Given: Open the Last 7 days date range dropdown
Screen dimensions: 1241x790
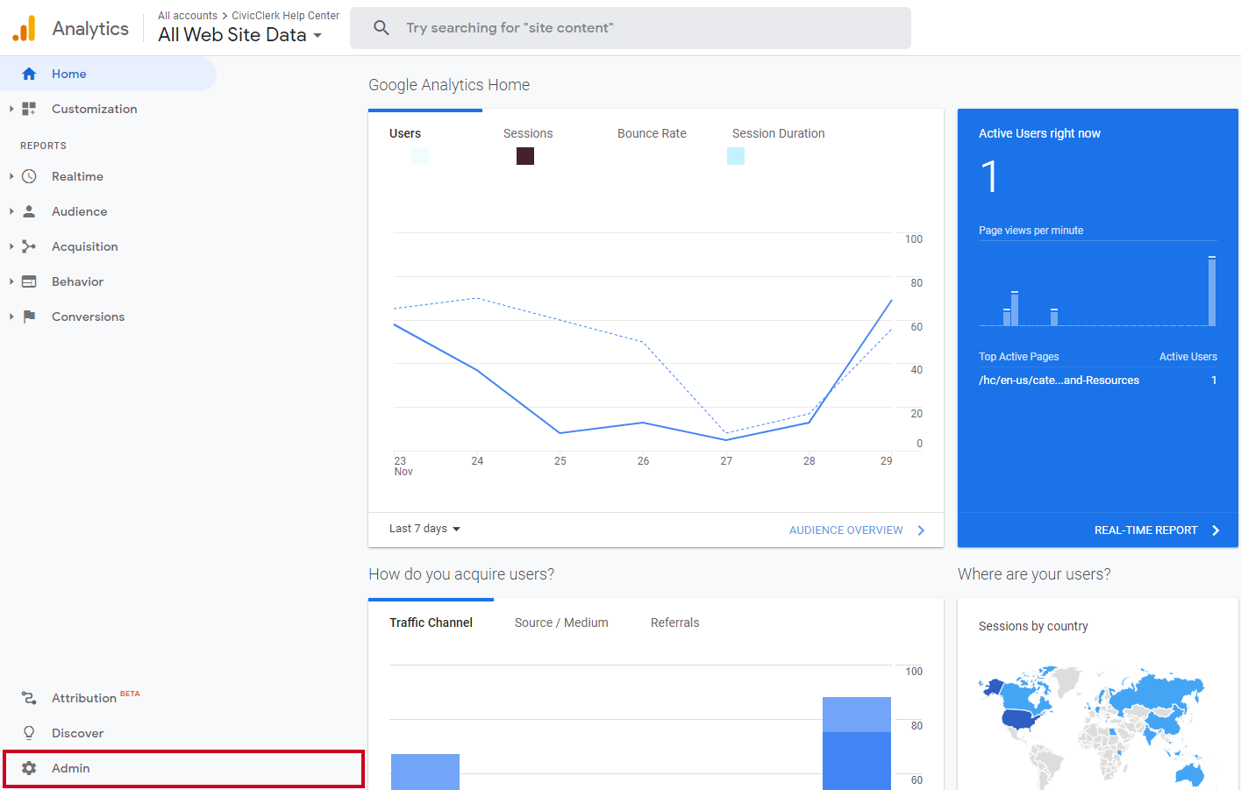Looking at the screenshot, I should (425, 529).
